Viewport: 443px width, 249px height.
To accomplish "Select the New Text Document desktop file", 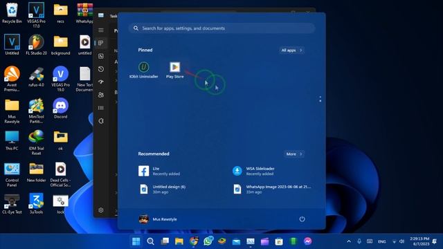I will (x=84, y=79).
